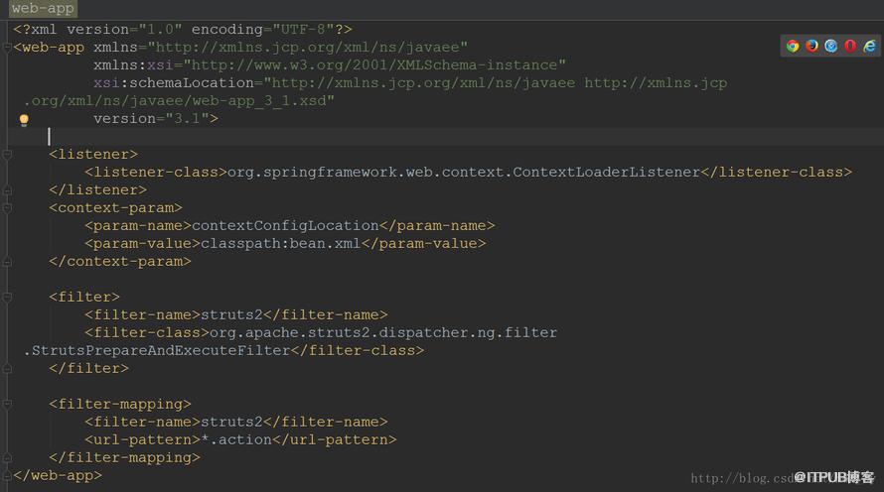This screenshot has width=884, height=492.
Task: Click version="3.1" attribute
Action: click(151, 119)
